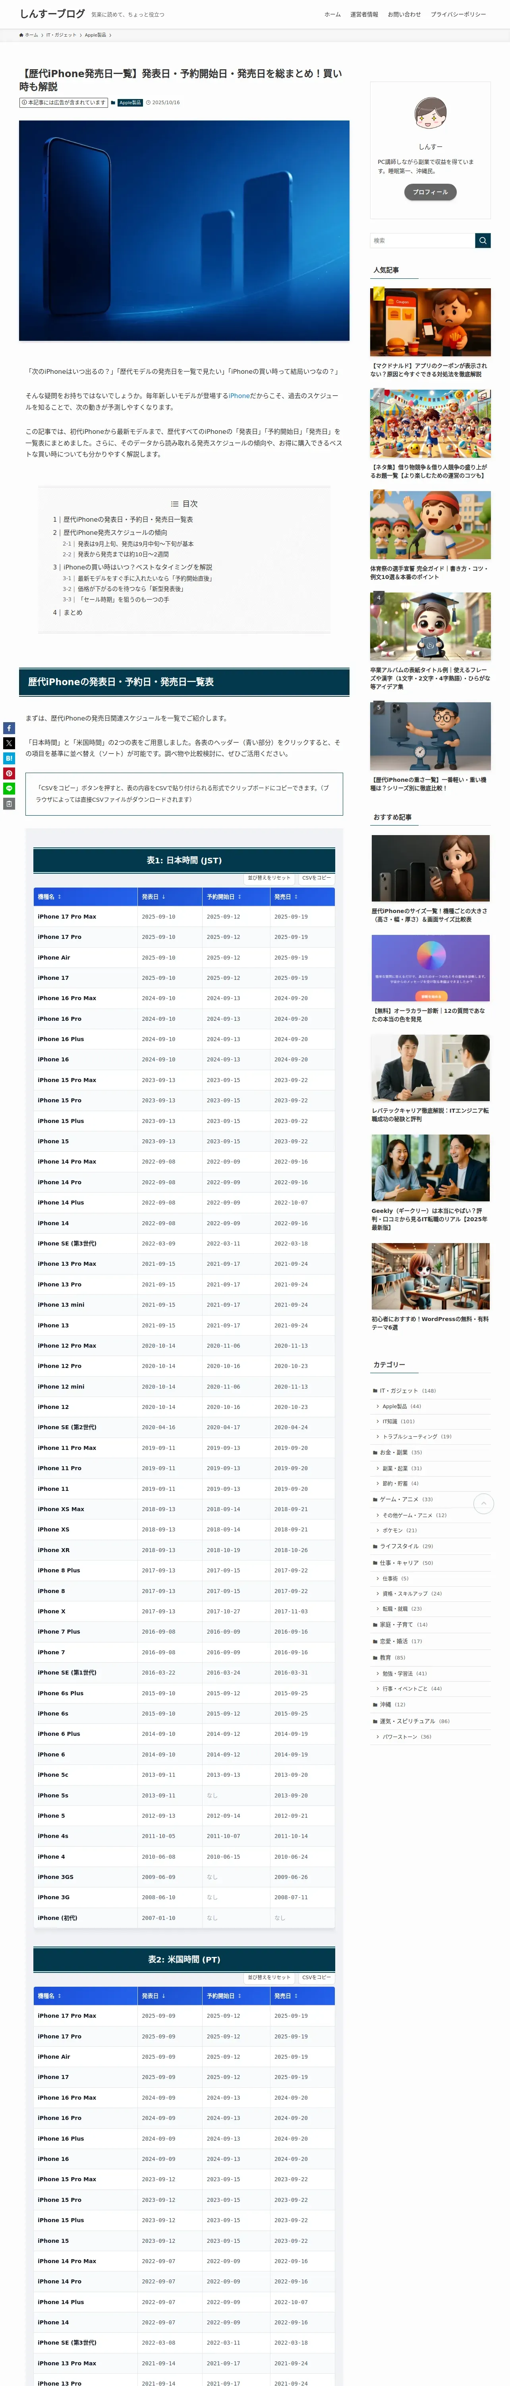Screen dimensions: 510x2386
Task: Click the search magnifier button
Action: click(482, 241)
